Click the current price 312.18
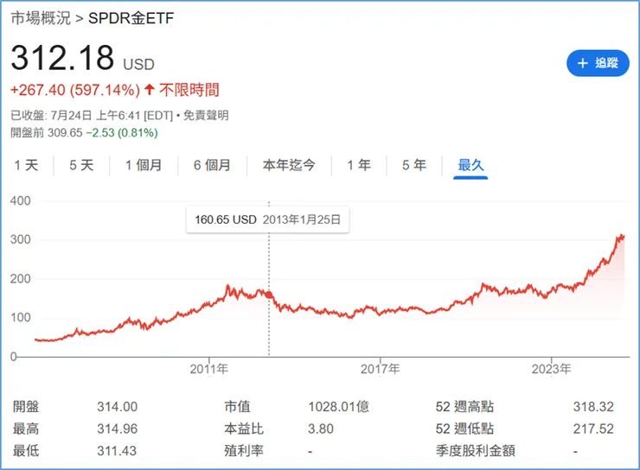This screenshot has height=470, width=640. tap(62, 58)
